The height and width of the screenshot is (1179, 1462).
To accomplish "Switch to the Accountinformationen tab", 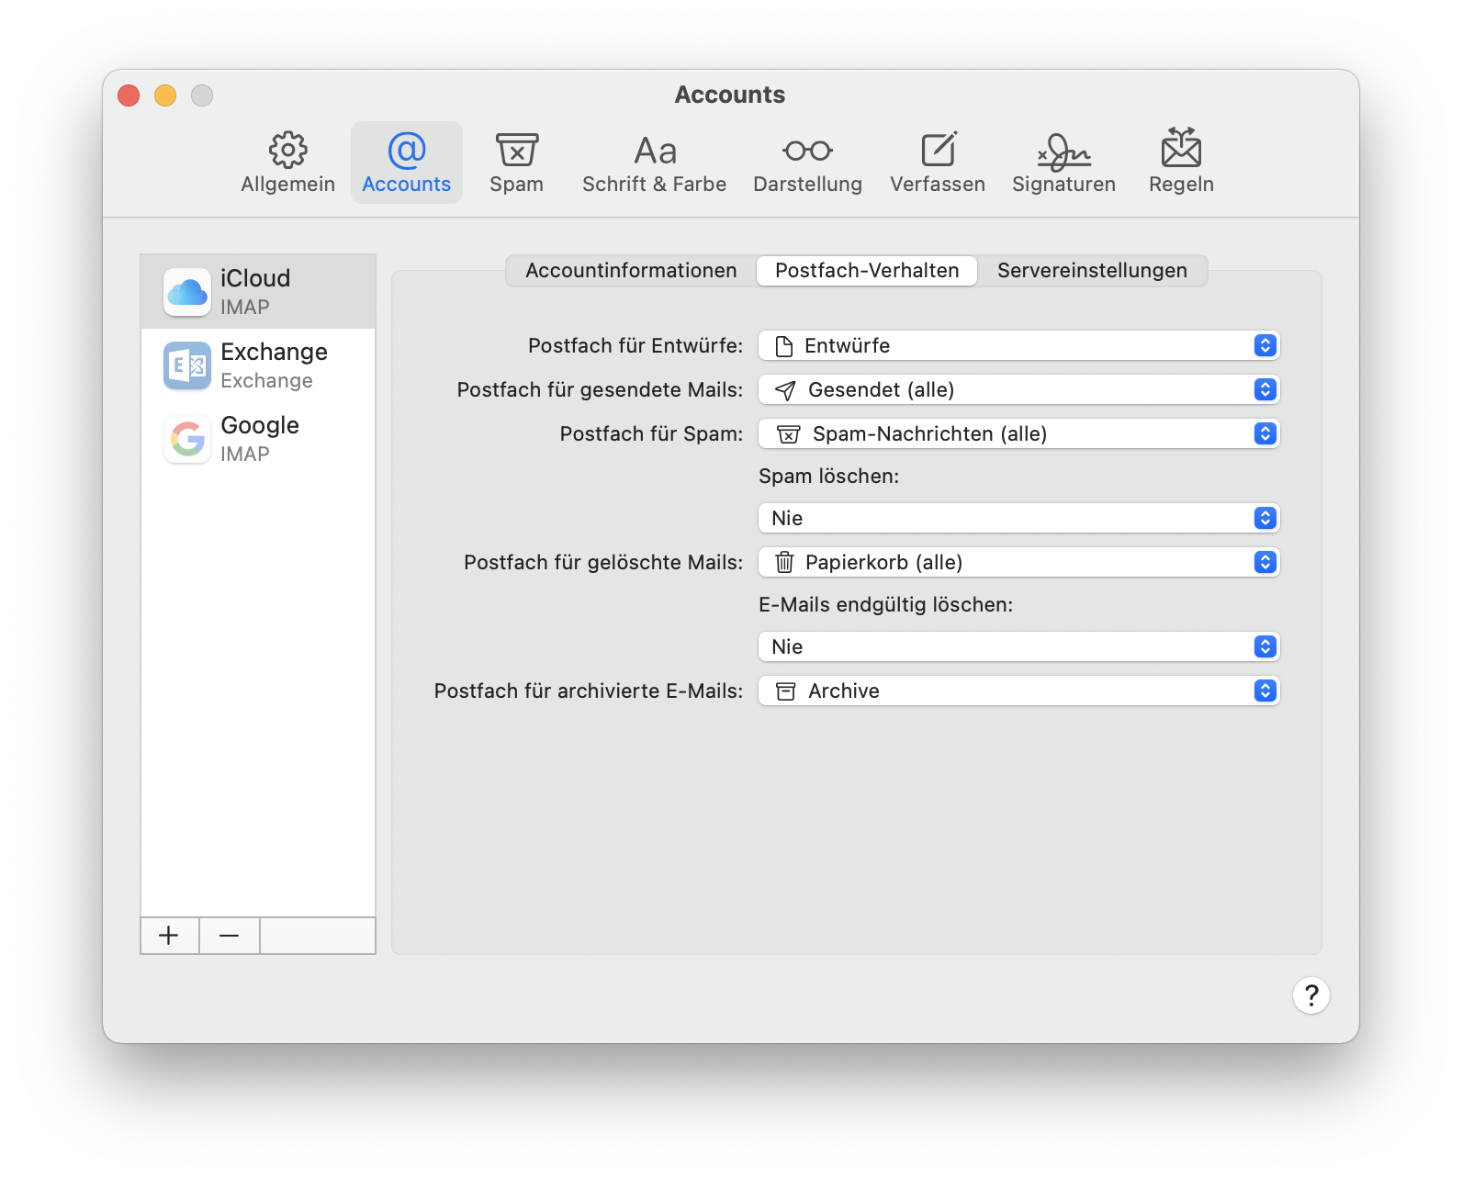I will click(x=631, y=271).
